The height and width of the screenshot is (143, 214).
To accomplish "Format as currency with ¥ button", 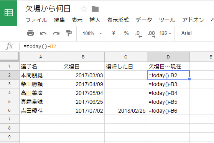I will (x=114, y=33).
